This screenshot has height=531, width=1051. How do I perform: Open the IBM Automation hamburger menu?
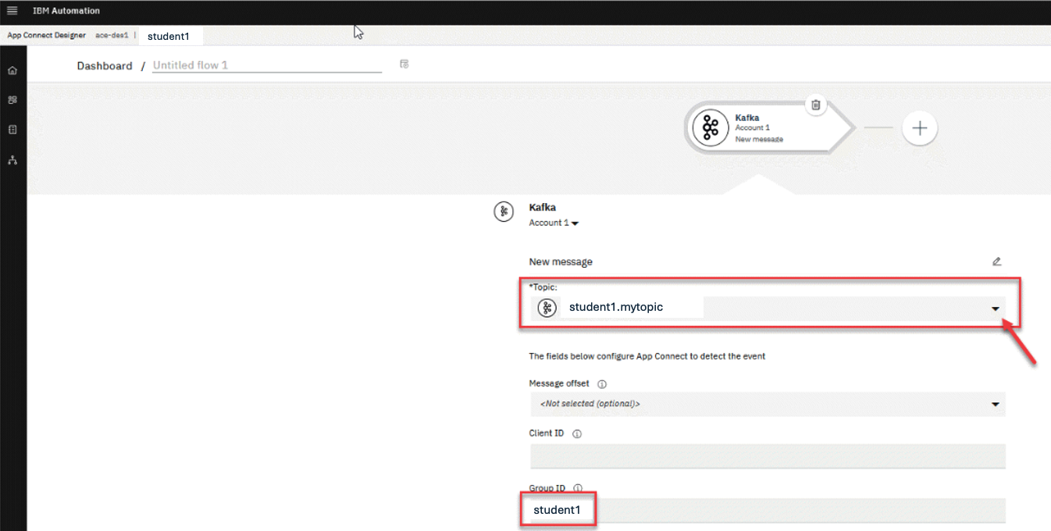(x=12, y=11)
